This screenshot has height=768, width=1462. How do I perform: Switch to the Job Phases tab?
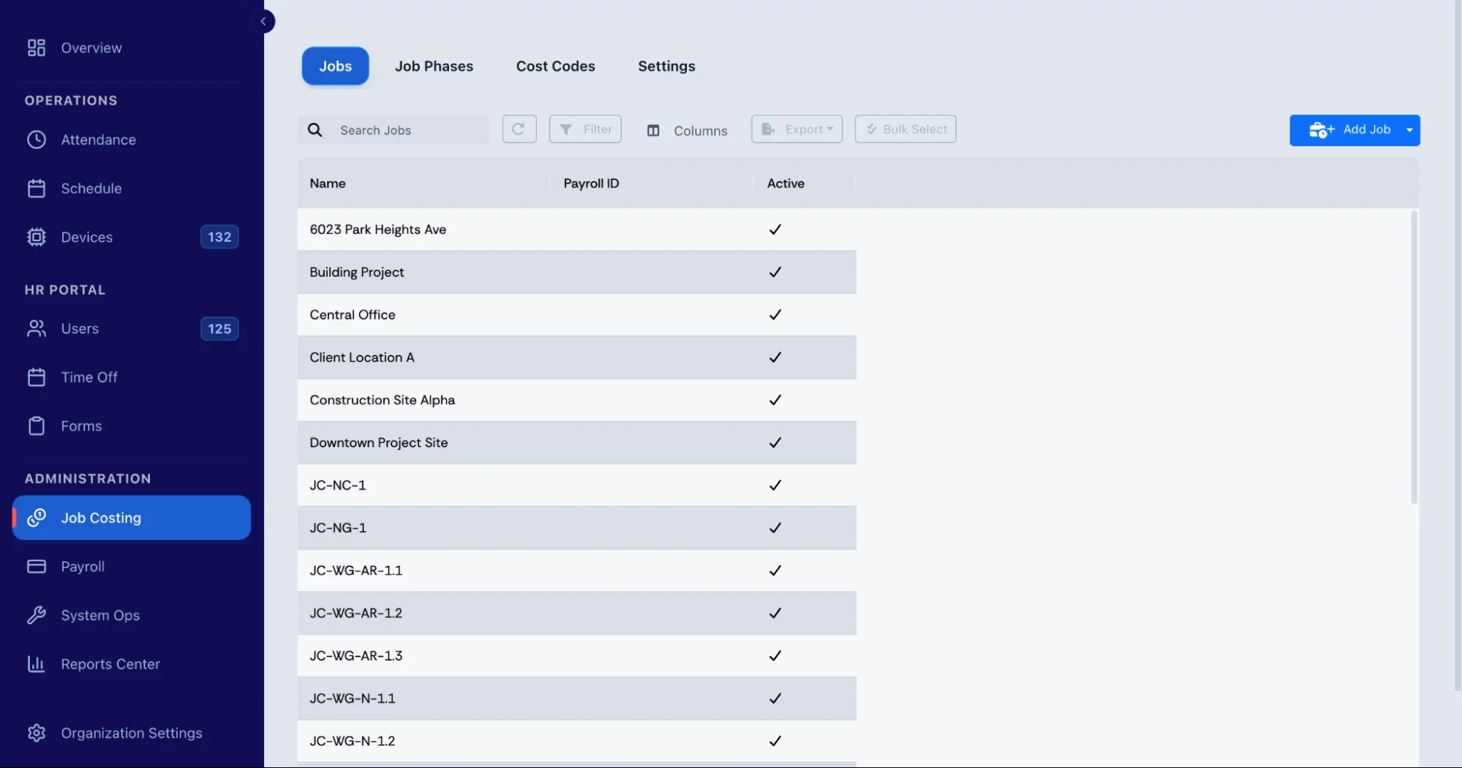tap(434, 66)
